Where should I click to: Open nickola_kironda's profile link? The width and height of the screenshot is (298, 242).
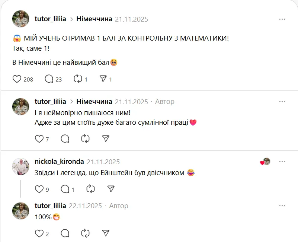(59, 162)
